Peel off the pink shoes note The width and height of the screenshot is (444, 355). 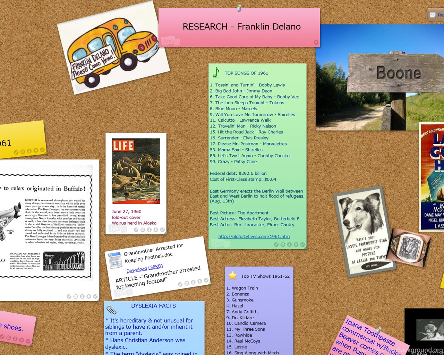click(x=28, y=341)
